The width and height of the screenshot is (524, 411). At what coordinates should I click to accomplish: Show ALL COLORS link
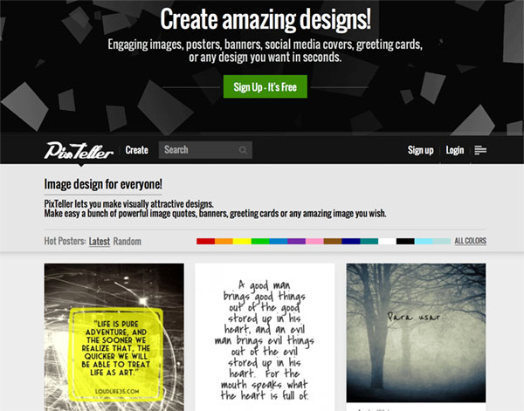(471, 241)
